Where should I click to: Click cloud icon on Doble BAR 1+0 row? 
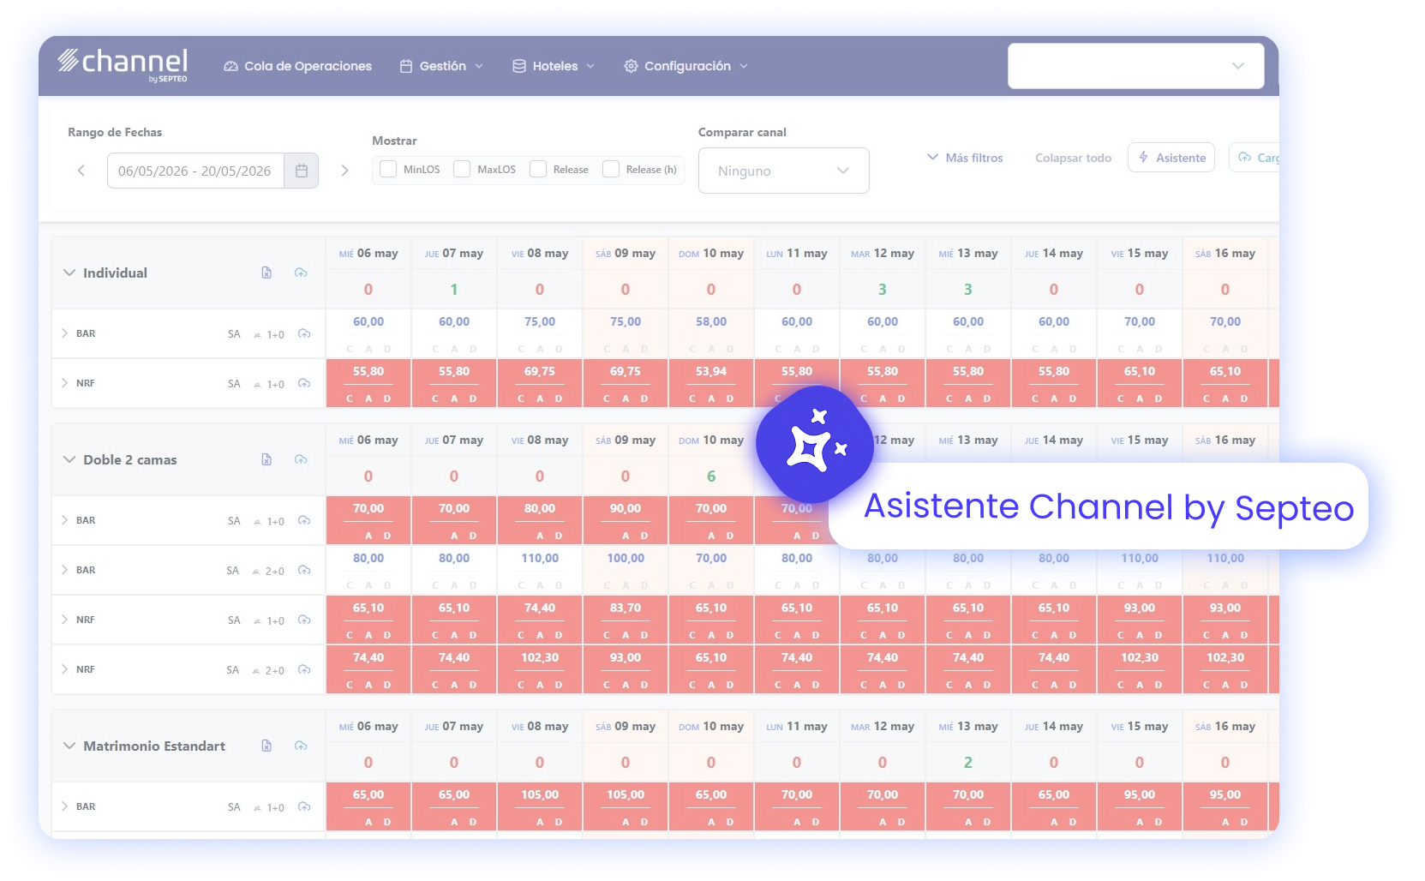pyautogui.click(x=304, y=520)
